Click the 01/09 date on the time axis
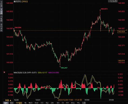Screen dimensions: 128x104 (x=111, y=100)
